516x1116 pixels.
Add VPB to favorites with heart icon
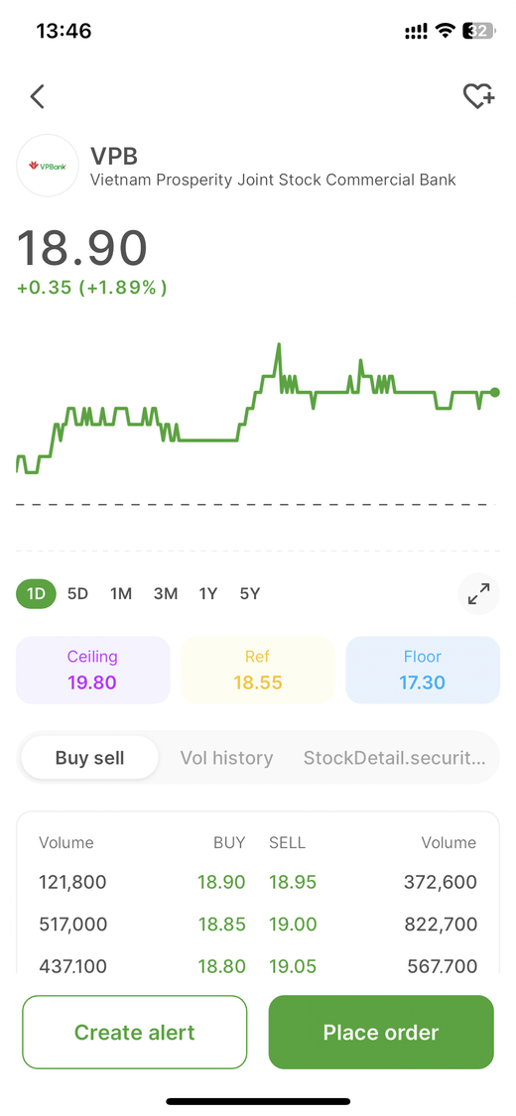tap(478, 96)
